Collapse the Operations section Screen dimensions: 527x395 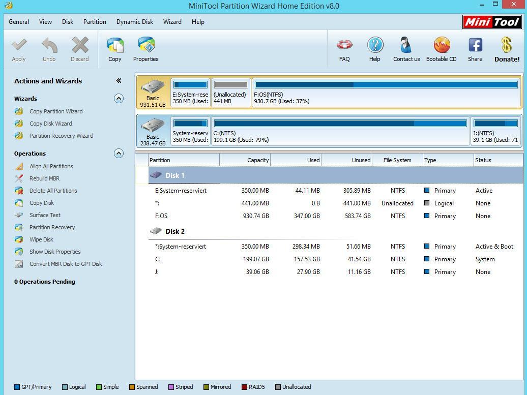pyautogui.click(x=119, y=154)
